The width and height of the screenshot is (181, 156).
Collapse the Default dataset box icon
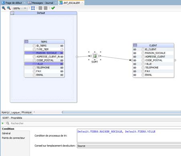12,13
